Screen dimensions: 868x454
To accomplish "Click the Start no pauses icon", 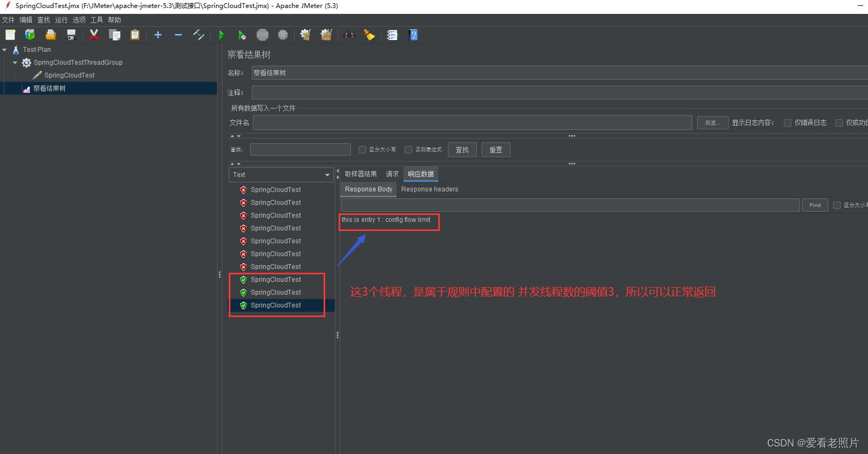I will pyautogui.click(x=242, y=35).
